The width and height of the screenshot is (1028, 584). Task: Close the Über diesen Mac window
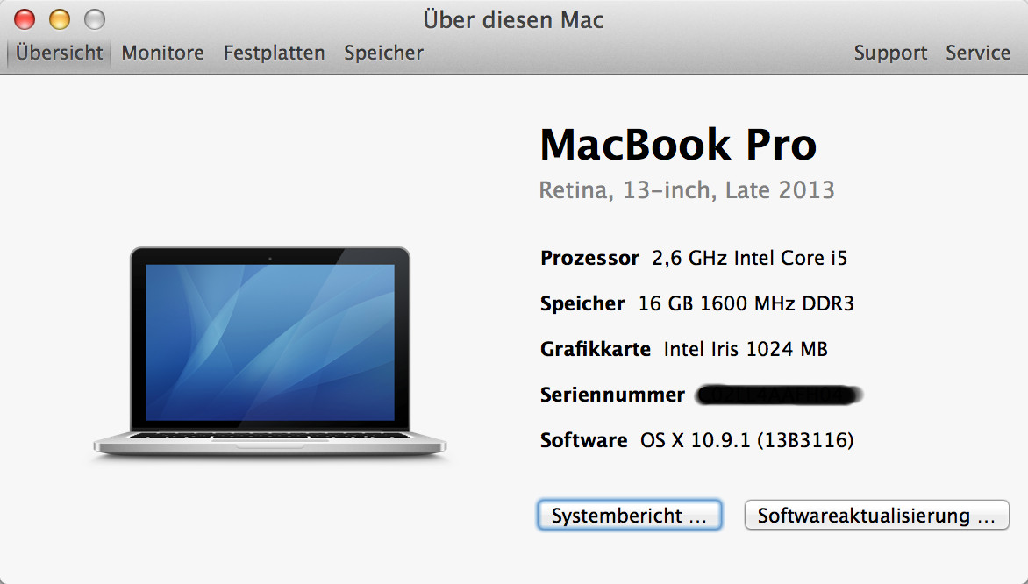(25, 19)
